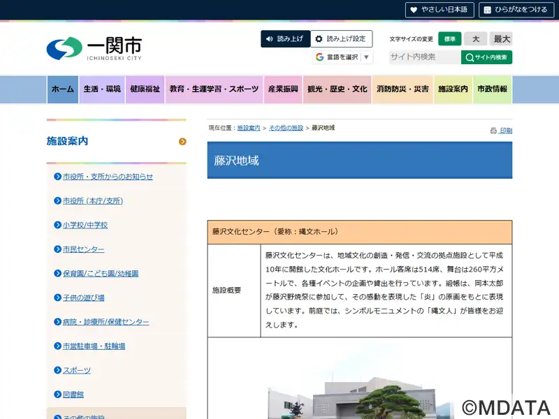Click the 施設案内 sidebar arrow icon
The image size is (559, 419).
tap(182, 142)
